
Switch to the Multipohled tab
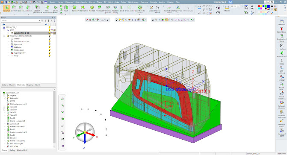(22, 150)
